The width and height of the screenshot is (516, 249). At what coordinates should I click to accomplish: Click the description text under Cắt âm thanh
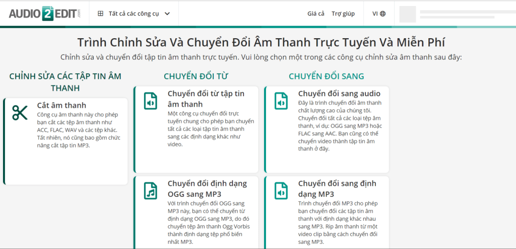coord(79,130)
